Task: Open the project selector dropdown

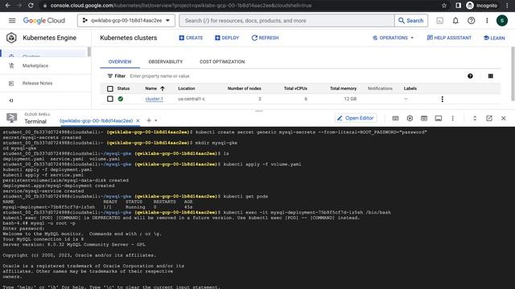Action: point(126,20)
